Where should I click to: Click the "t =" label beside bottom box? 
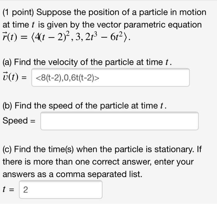8,189
